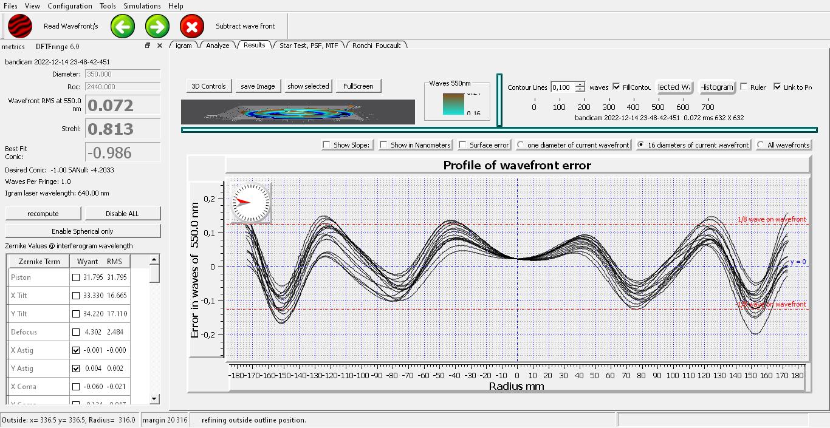The height and width of the screenshot is (428, 830).
Task: Switch to the Ronchi Foucault tab
Action: click(x=376, y=46)
